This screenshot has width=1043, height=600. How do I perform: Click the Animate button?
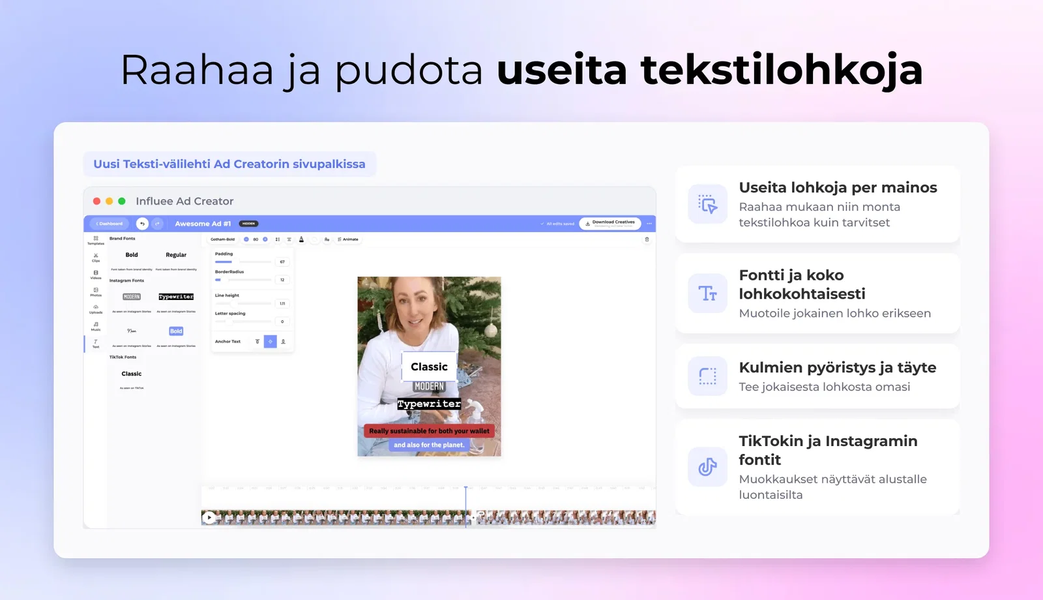tap(348, 239)
